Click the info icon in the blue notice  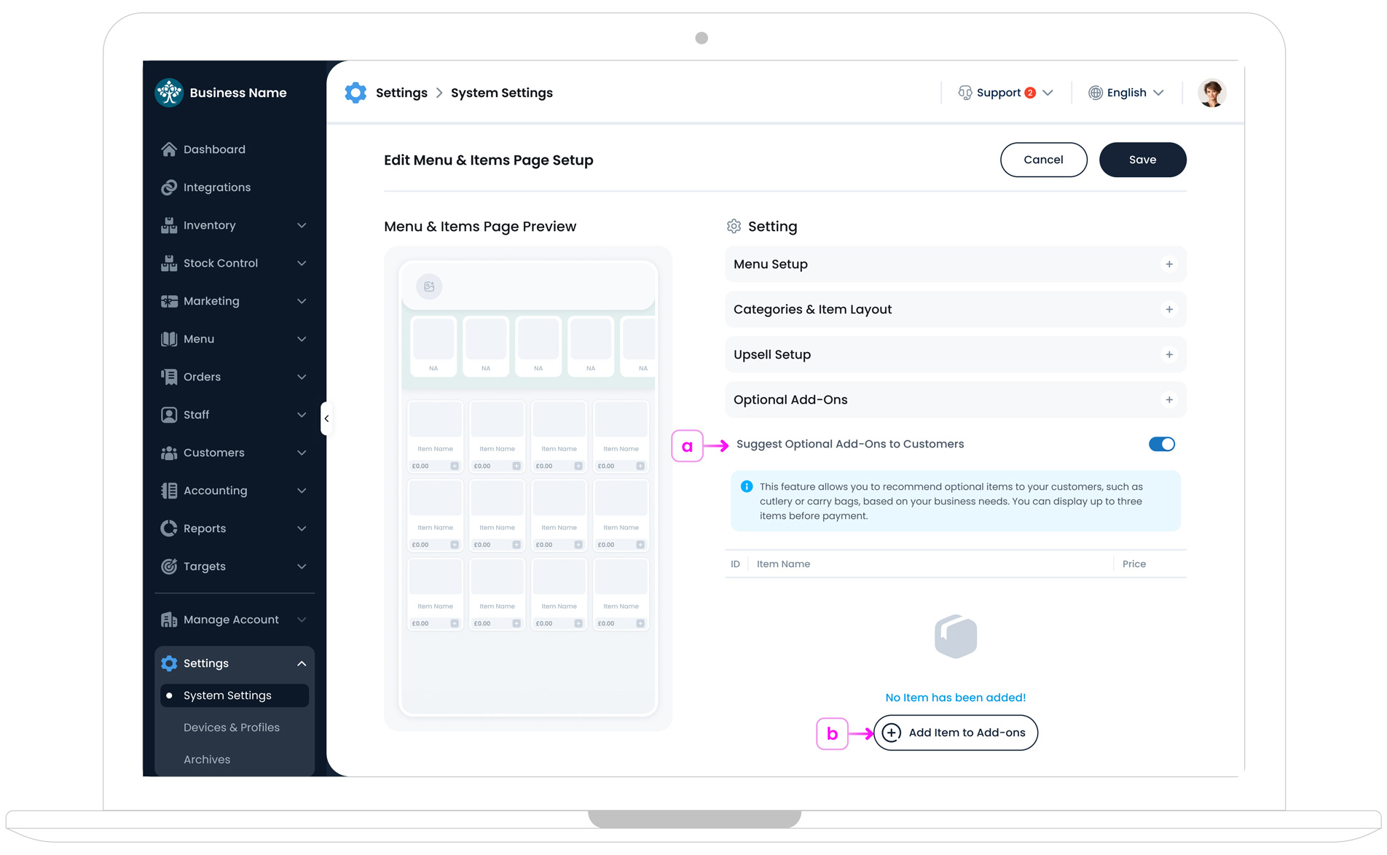coord(746,486)
